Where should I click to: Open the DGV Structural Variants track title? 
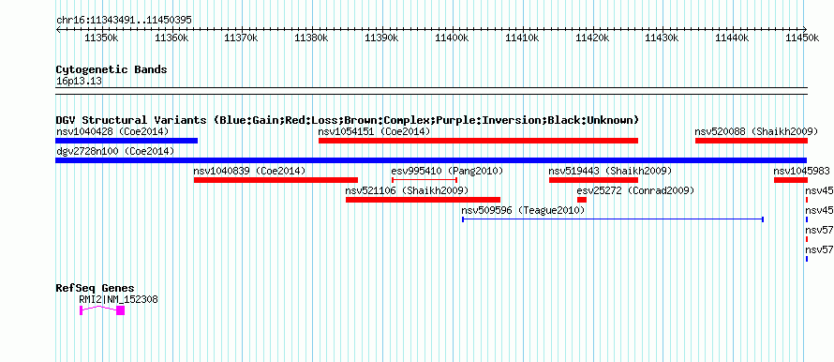click(x=348, y=120)
